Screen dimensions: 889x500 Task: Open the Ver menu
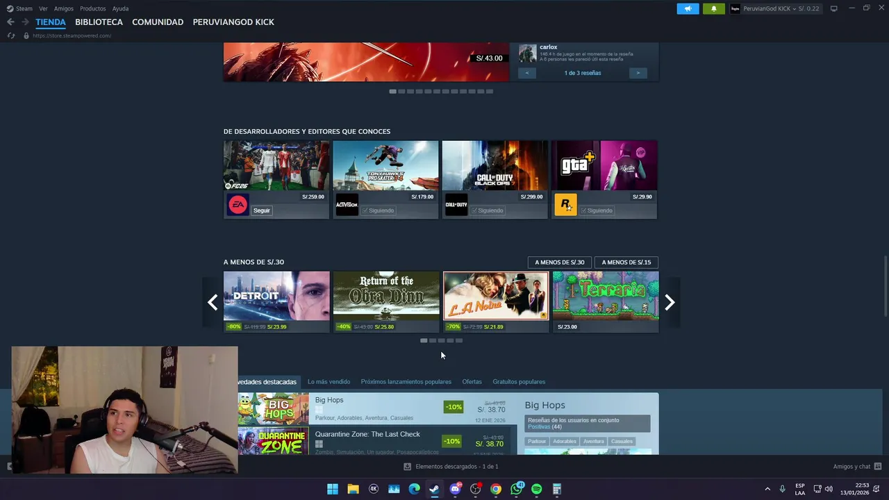tap(43, 8)
